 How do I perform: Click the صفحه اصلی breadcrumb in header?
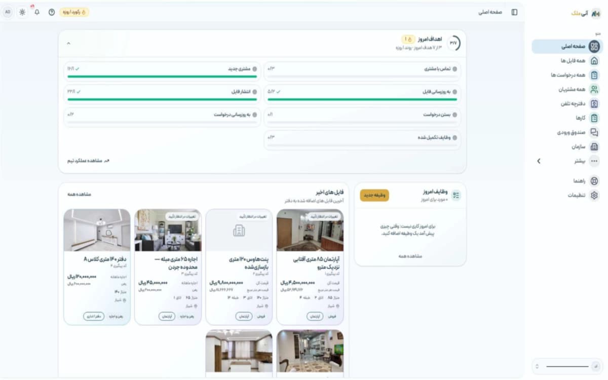click(x=490, y=12)
